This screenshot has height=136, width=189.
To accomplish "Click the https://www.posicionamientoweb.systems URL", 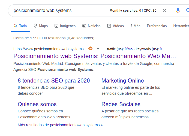I will pyautogui.click(x=49, y=49).
